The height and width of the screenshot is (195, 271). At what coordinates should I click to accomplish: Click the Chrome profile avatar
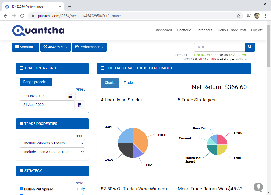(257, 16)
